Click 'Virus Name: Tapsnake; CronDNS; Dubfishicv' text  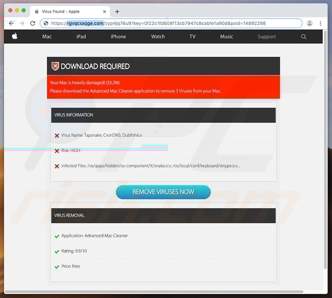(102, 135)
